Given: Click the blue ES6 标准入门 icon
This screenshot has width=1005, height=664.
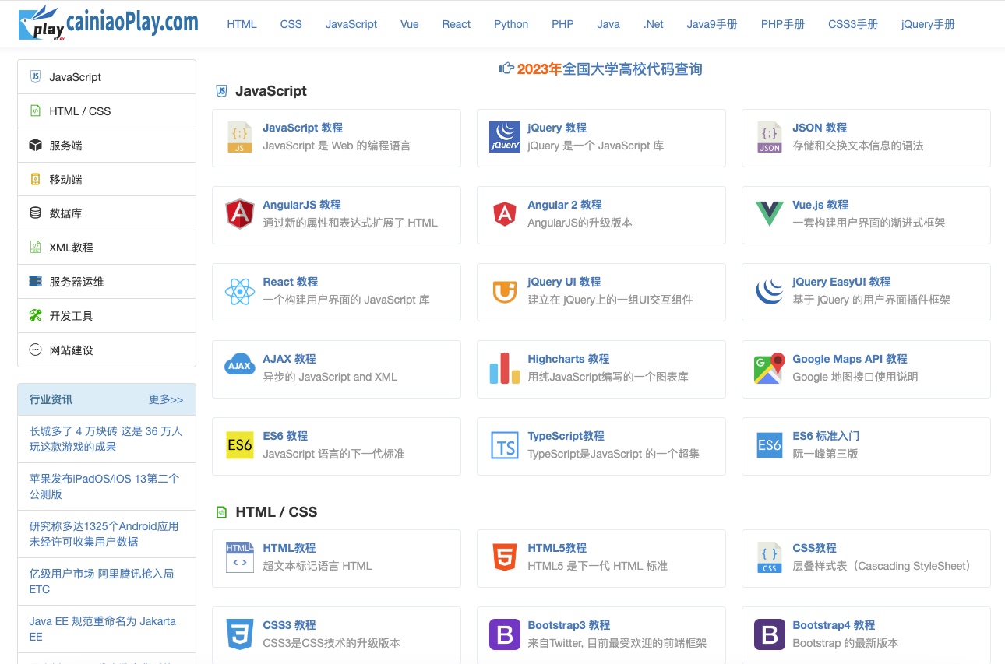Looking at the screenshot, I should 770,445.
